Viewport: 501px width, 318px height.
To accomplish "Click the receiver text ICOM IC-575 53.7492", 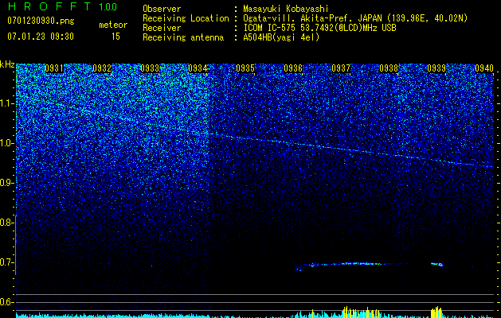I will [x=319, y=28].
